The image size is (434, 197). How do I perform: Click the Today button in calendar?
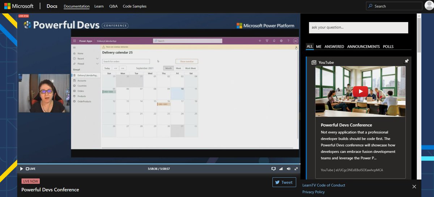click(x=107, y=68)
